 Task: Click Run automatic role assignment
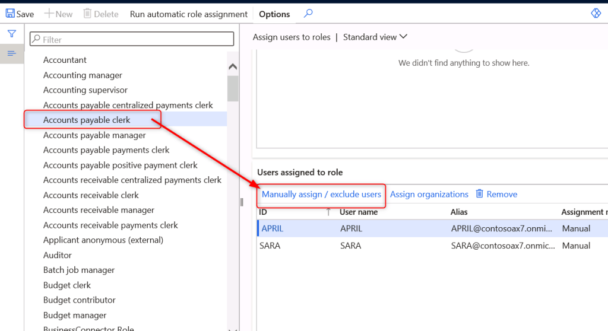point(189,14)
